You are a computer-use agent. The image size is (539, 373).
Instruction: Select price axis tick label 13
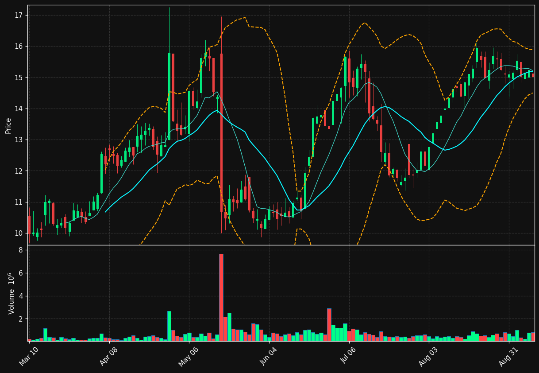[x=19, y=140]
